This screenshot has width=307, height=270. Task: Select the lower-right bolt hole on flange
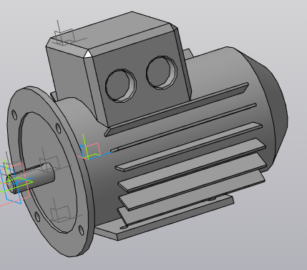81,231
